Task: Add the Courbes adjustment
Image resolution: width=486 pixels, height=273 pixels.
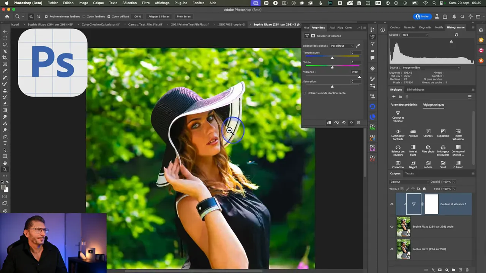Action: coord(428,131)
